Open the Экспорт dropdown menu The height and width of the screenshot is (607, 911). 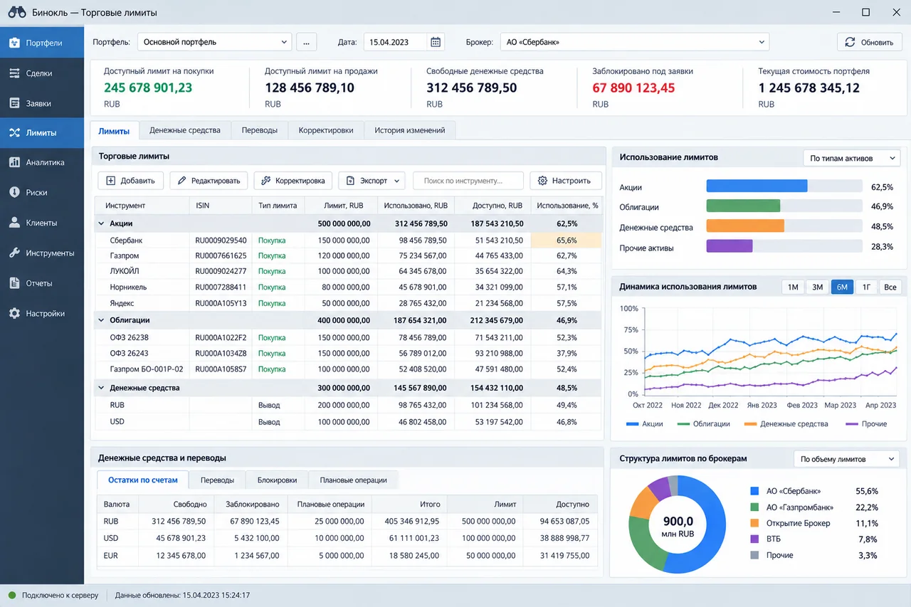pyautogui.click(x=372, y=181)
